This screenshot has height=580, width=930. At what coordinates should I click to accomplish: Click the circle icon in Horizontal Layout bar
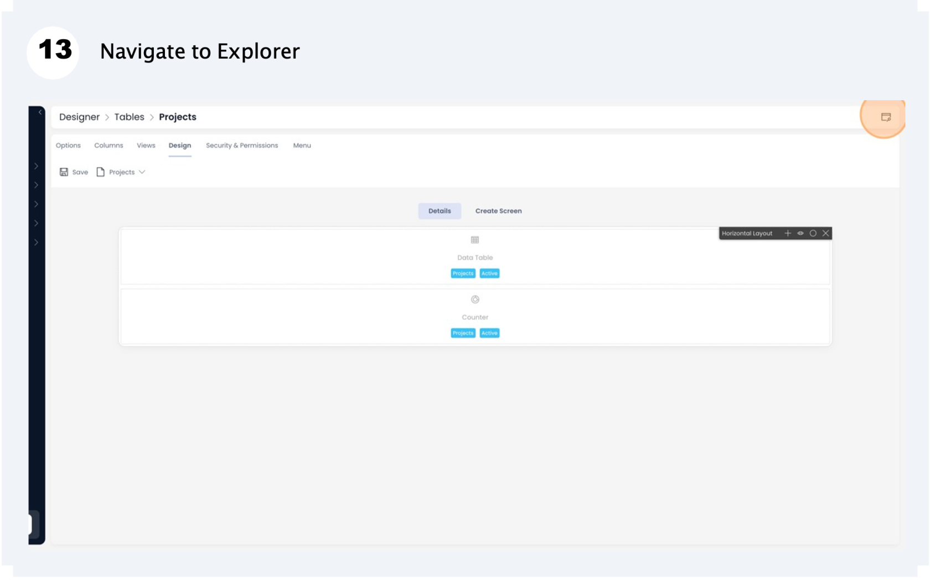[x=813, y=233]
